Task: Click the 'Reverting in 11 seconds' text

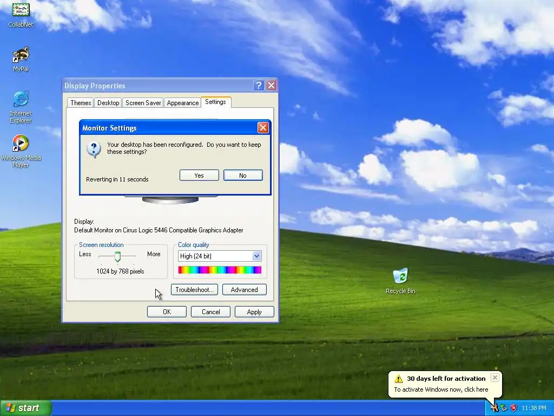Action: pyautogui.click(x=117, y=179)
